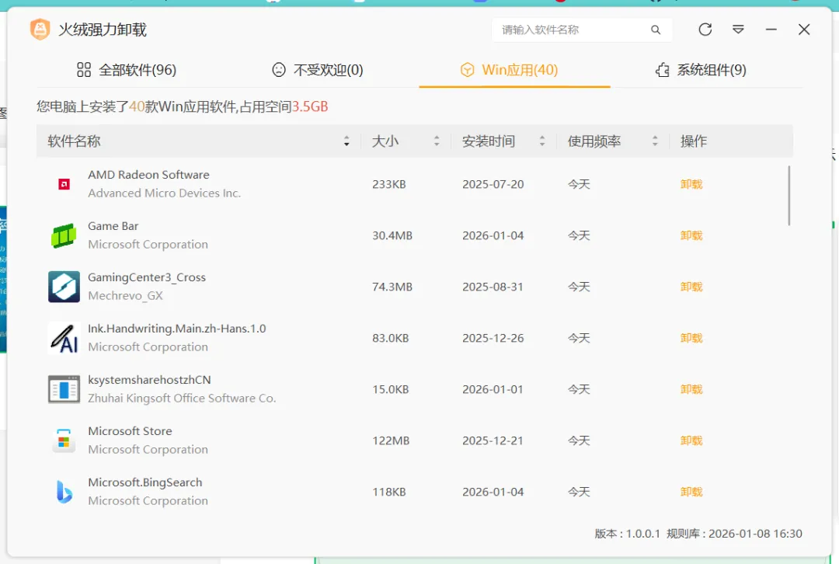Screen dimensions: 839x564
Task: Click the 2025-12-26 install date
Action: pyautogui.click(x=493, y=338)
